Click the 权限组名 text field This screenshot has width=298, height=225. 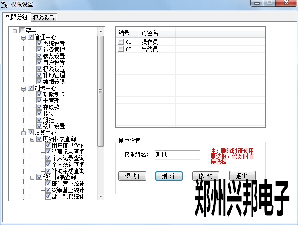pos(178,155)
